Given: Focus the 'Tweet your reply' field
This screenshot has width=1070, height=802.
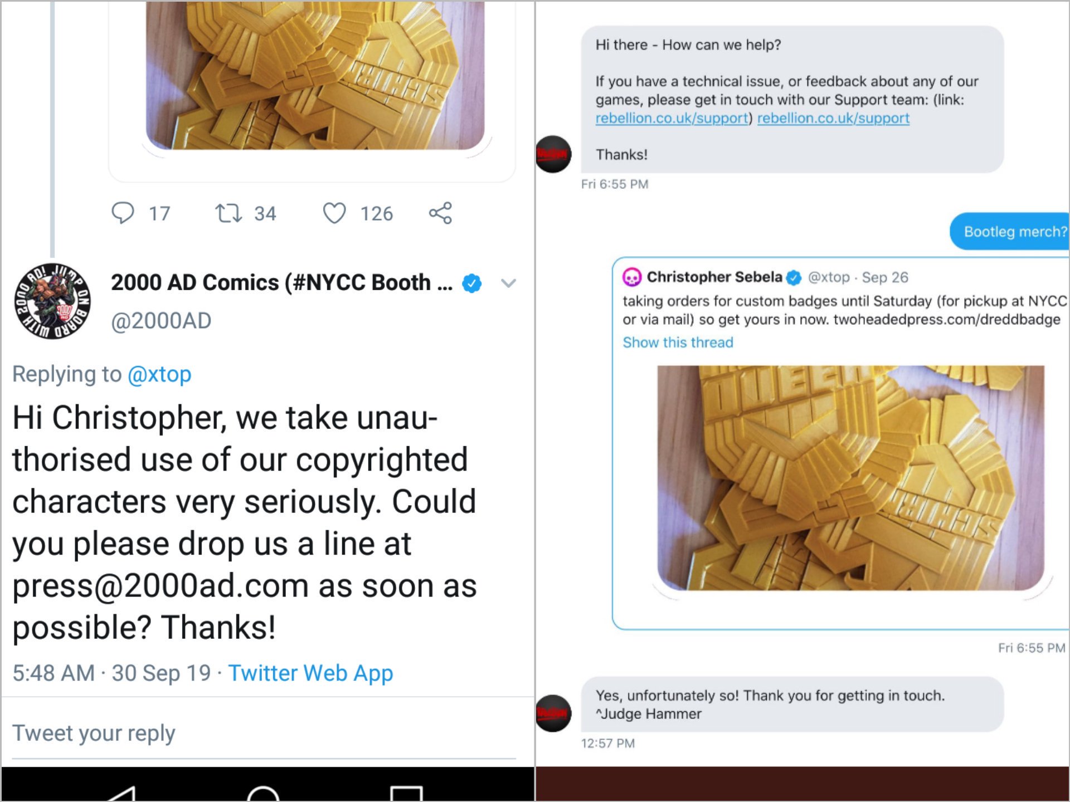Looking at the screenshot, I should tap(264, 733).
